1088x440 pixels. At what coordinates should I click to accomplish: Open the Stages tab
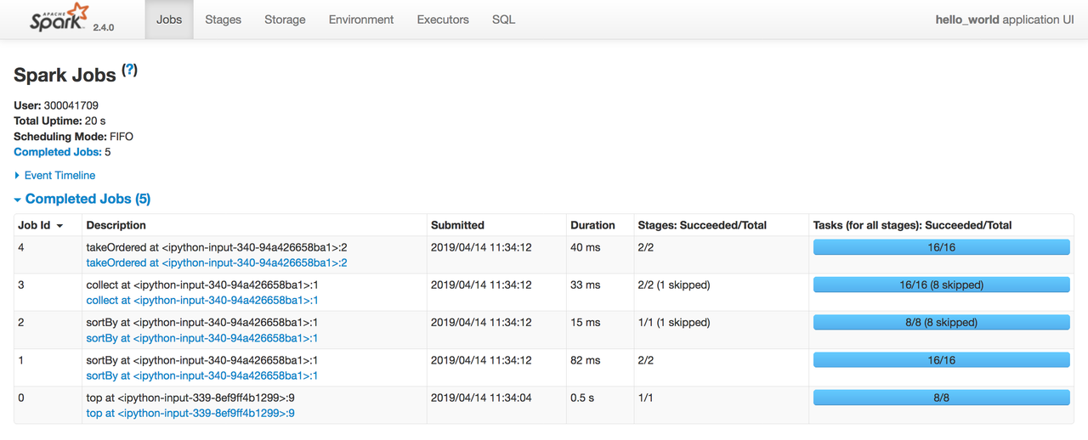coord(223,20)
